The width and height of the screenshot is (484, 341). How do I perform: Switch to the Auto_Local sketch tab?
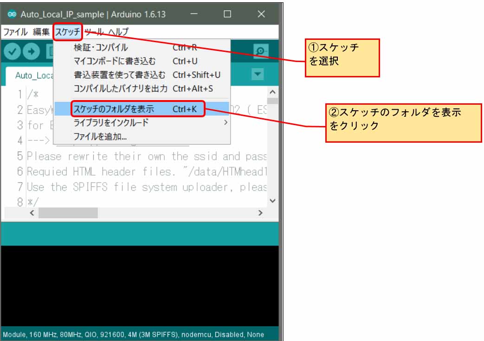[30, 76]
